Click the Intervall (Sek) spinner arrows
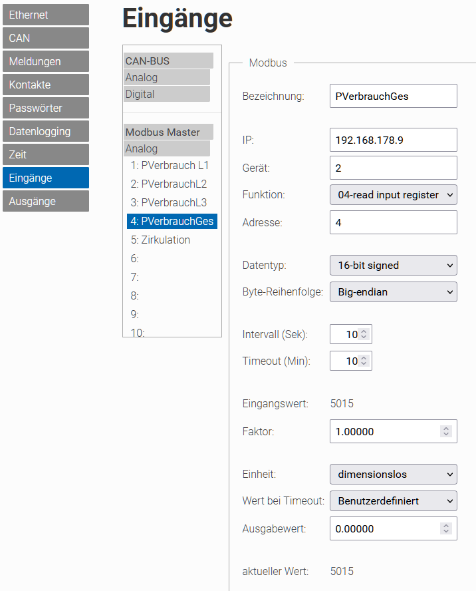The width and height of the screenshot is (476, 591). 364,334
